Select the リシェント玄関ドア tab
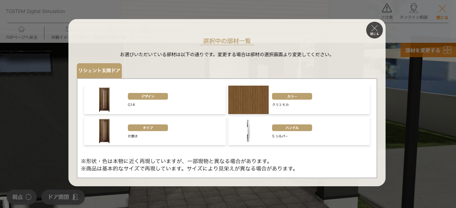 [99, 71]
